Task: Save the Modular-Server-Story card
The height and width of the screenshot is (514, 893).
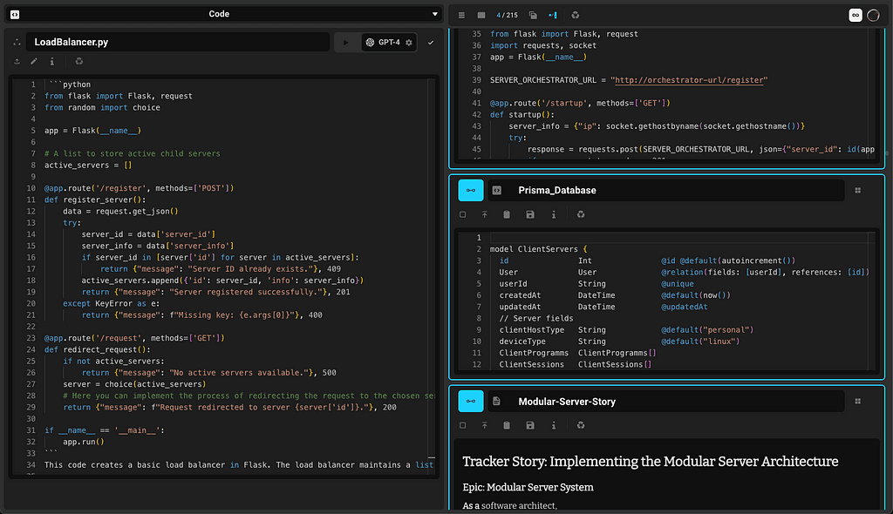Action: 530,425
